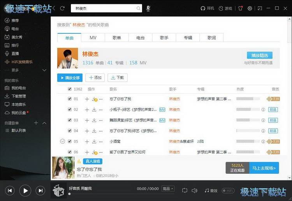This screenshot has width=292, height=201.
Task: Open 本地音乐 in sidebar
Action: click(15, 104)
